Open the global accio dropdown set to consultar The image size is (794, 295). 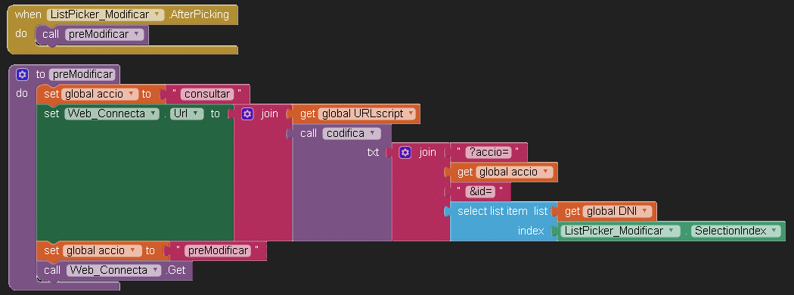click(x=131, y=95)
